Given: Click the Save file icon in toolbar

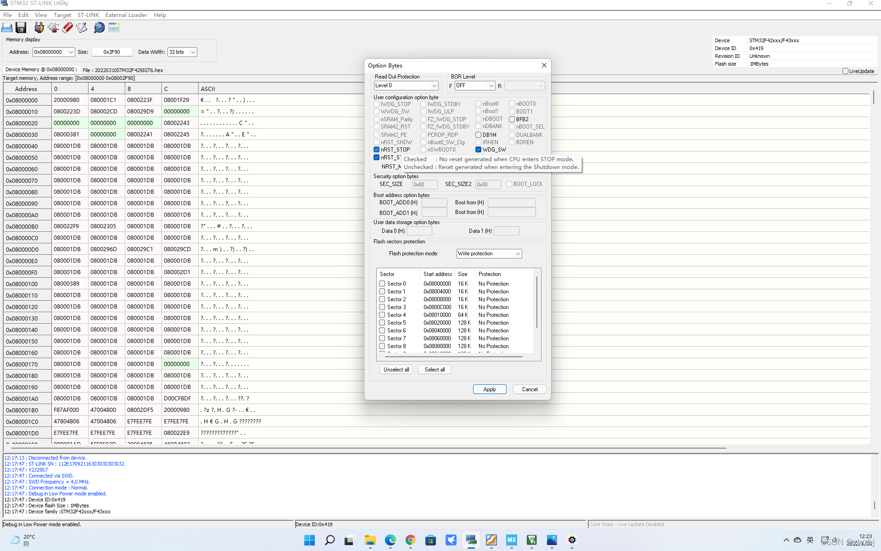Looking at the screenshot, I should coord(22,27).
